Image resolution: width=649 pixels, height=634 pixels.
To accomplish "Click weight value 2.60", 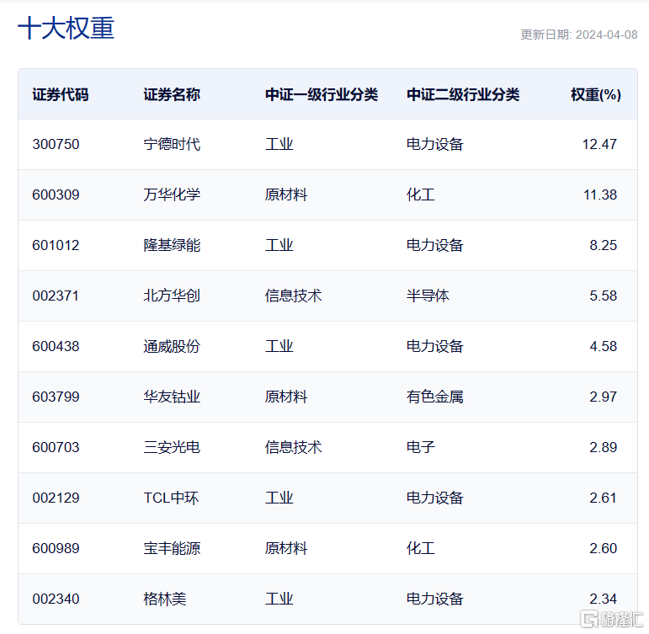I will point(603,548).
